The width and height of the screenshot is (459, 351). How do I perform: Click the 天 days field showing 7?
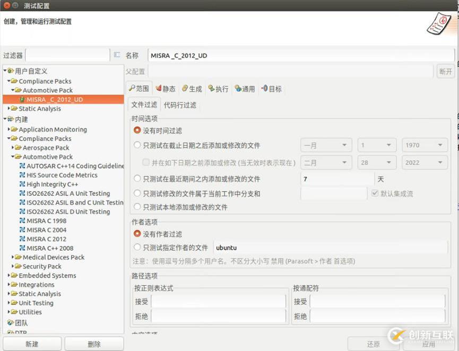[x=337, y=179]
